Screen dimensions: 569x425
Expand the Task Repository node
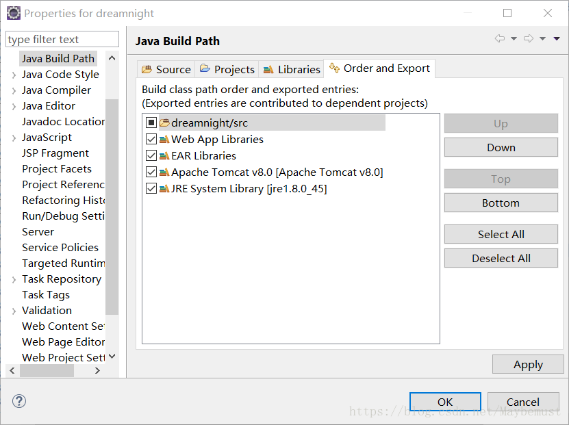pyautogui.click(x=14, y=280)
